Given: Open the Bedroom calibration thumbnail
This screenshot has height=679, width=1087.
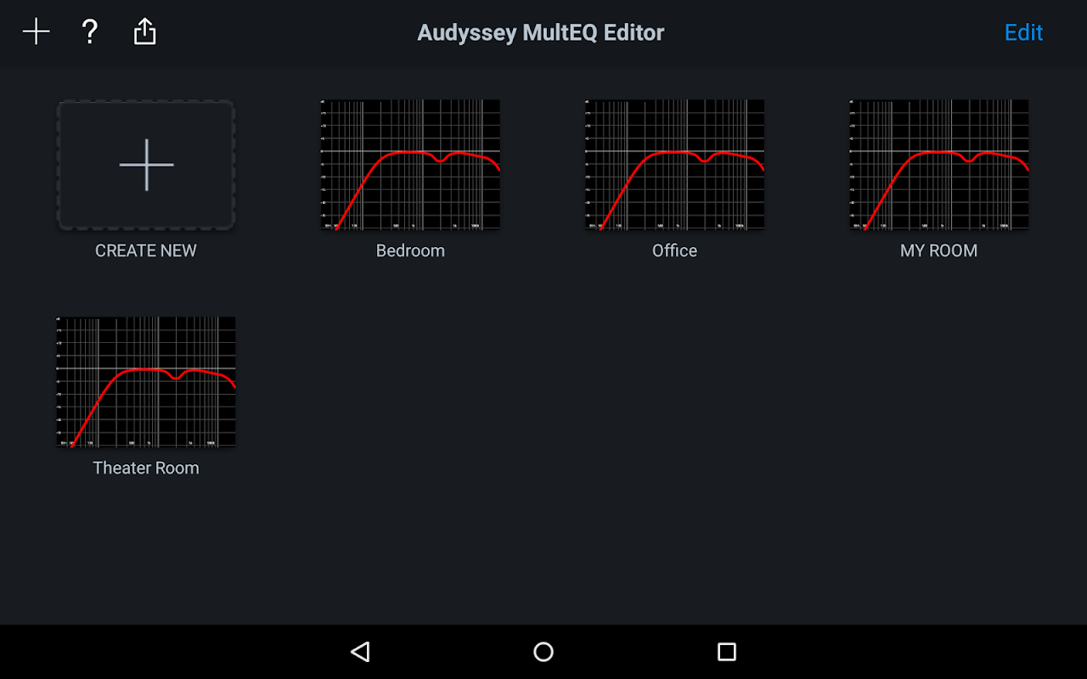Looking at the screenshot, I should (410, 165).
